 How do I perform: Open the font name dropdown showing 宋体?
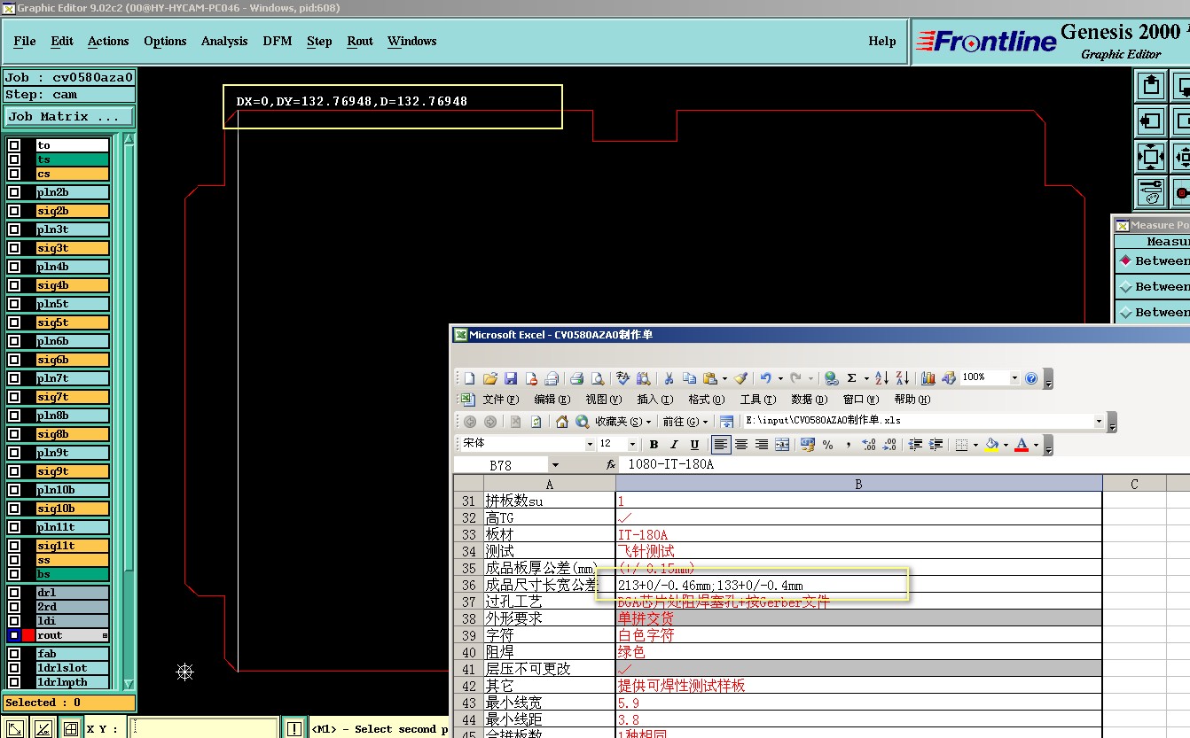tap(590, 444)
